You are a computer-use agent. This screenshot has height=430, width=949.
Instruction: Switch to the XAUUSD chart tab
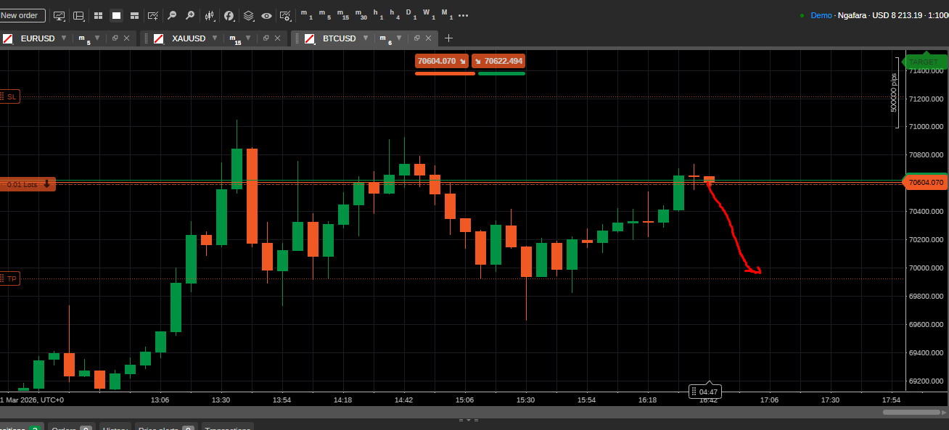189,38
